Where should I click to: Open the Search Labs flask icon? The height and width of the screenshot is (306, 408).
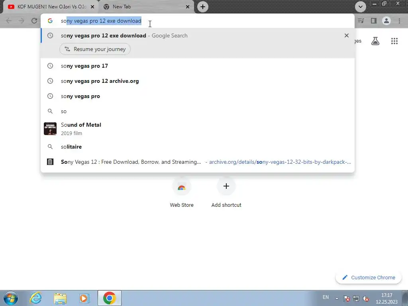pos(375,41)
